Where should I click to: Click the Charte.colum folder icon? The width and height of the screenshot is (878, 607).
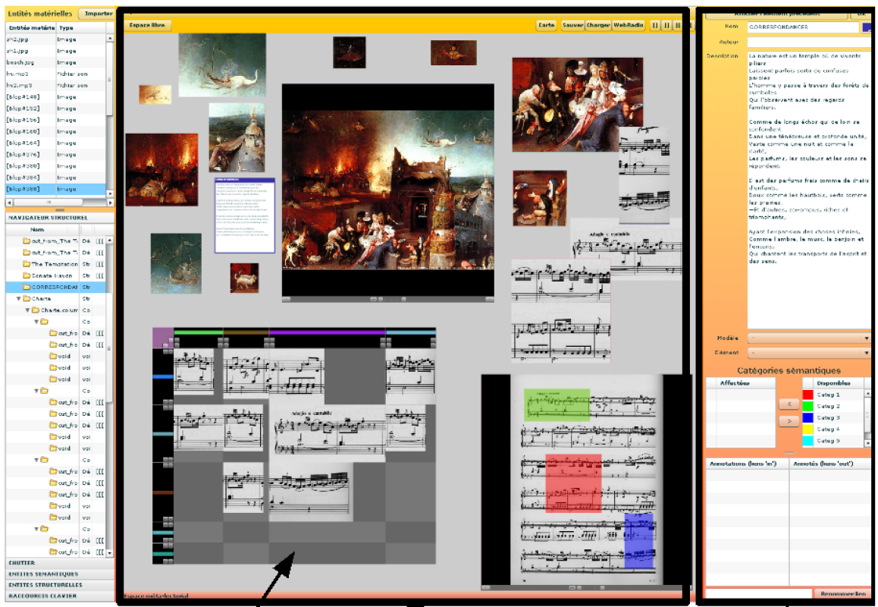click(x=35, y=310)
